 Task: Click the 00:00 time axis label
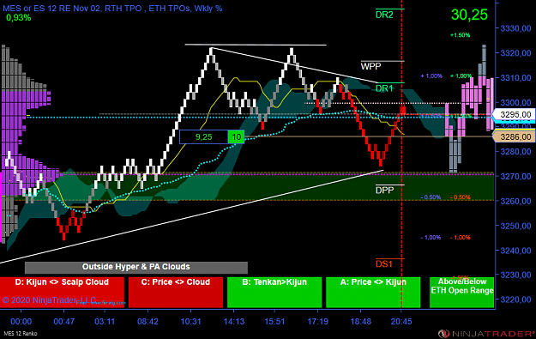pos(21,322)
